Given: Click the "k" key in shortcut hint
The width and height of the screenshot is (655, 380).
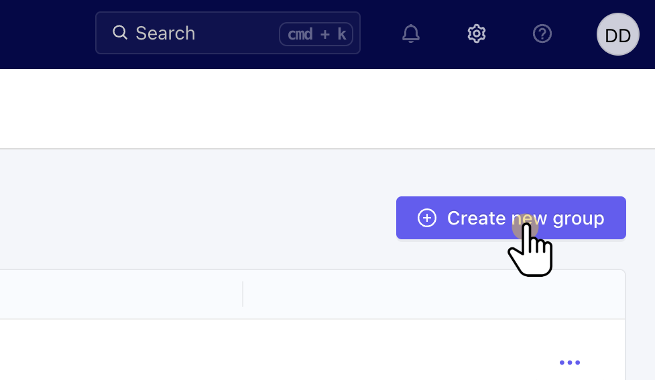Looking at the screenshot, I should click(x=341, y=34).
